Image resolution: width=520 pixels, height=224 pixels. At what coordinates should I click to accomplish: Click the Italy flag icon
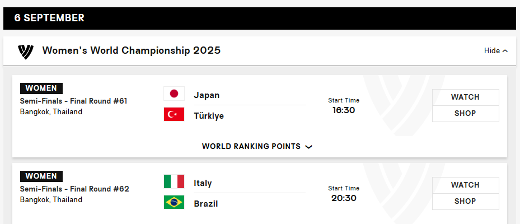(174, 182)
